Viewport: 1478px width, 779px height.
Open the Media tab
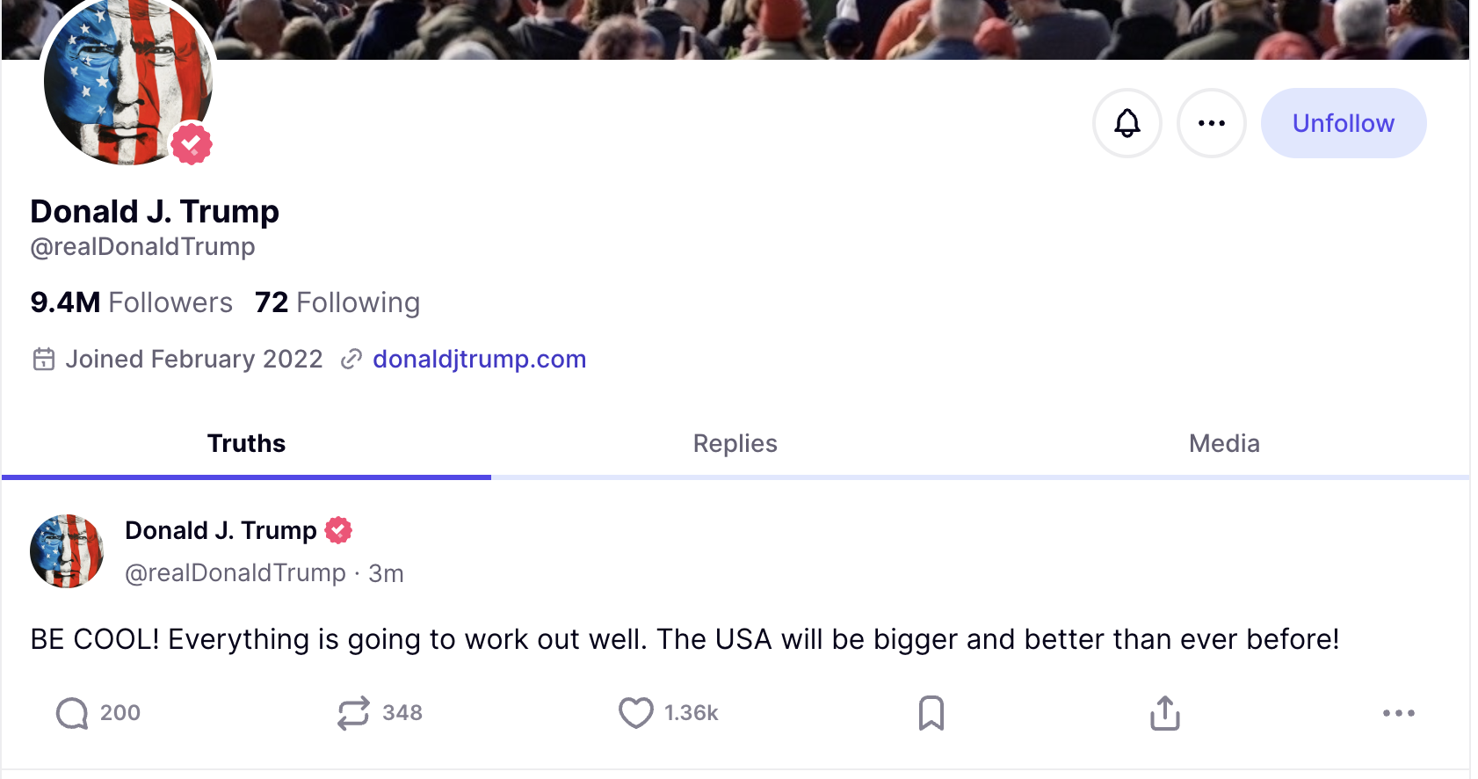tap(1223, 443)
